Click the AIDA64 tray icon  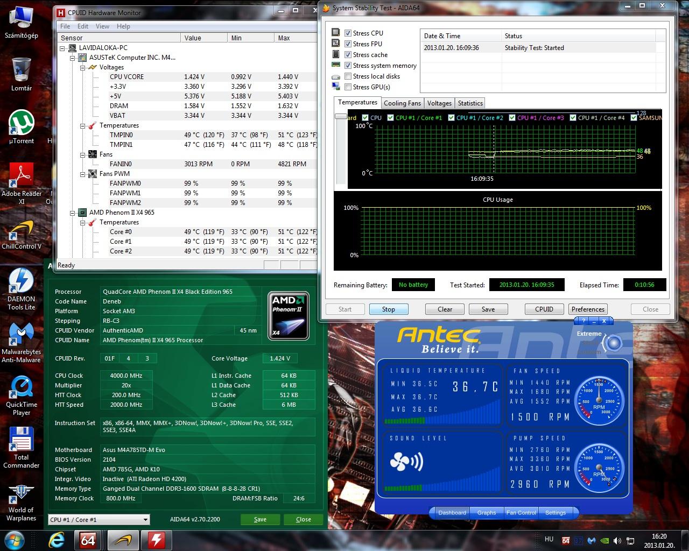[566, 540]
